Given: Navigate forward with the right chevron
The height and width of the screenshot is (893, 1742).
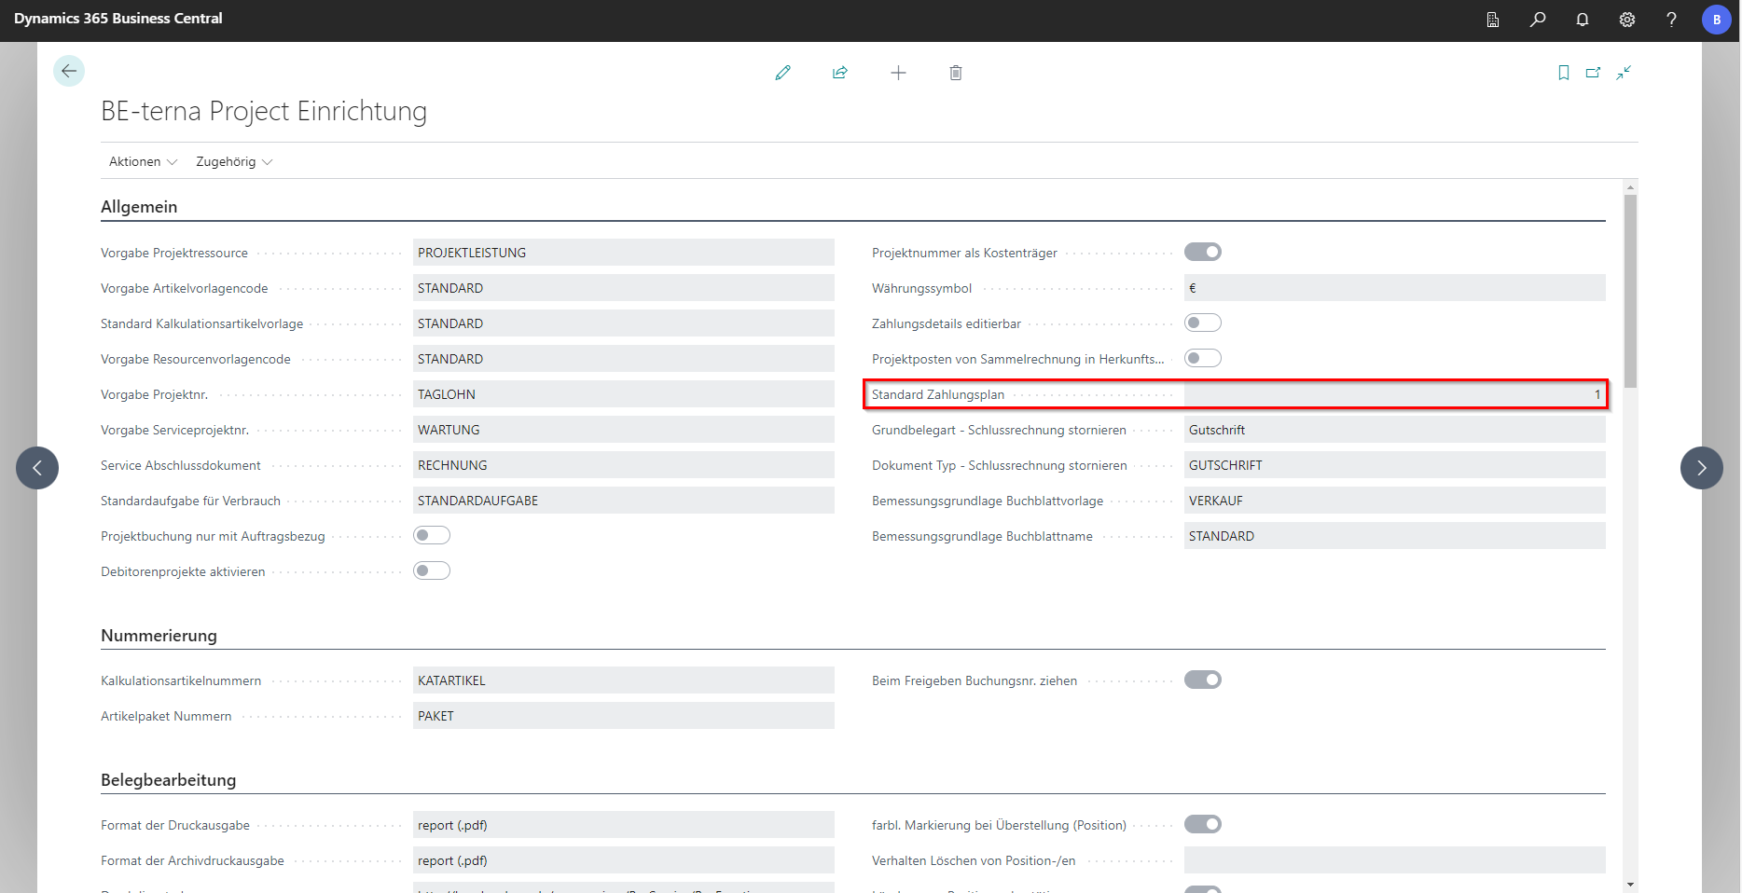Looking at the screenshot, I should coord(1701,467).
